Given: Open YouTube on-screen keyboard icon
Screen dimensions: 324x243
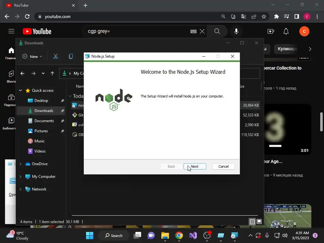Looking at the screenshot, I should (193, 31).
